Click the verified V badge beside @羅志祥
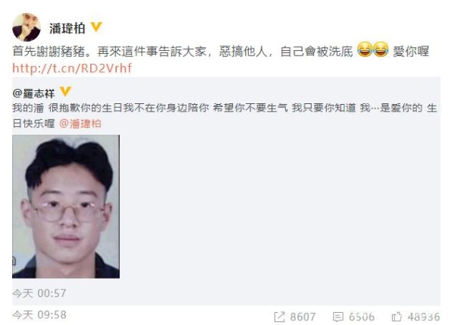The image size is (455, 325). (65, 91)
